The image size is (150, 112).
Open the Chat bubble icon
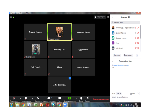point(60,98)
